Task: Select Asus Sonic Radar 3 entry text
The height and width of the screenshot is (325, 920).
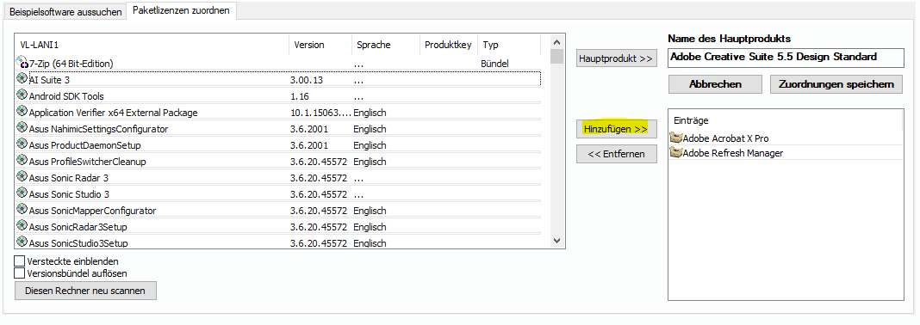Action: (69, 178)
